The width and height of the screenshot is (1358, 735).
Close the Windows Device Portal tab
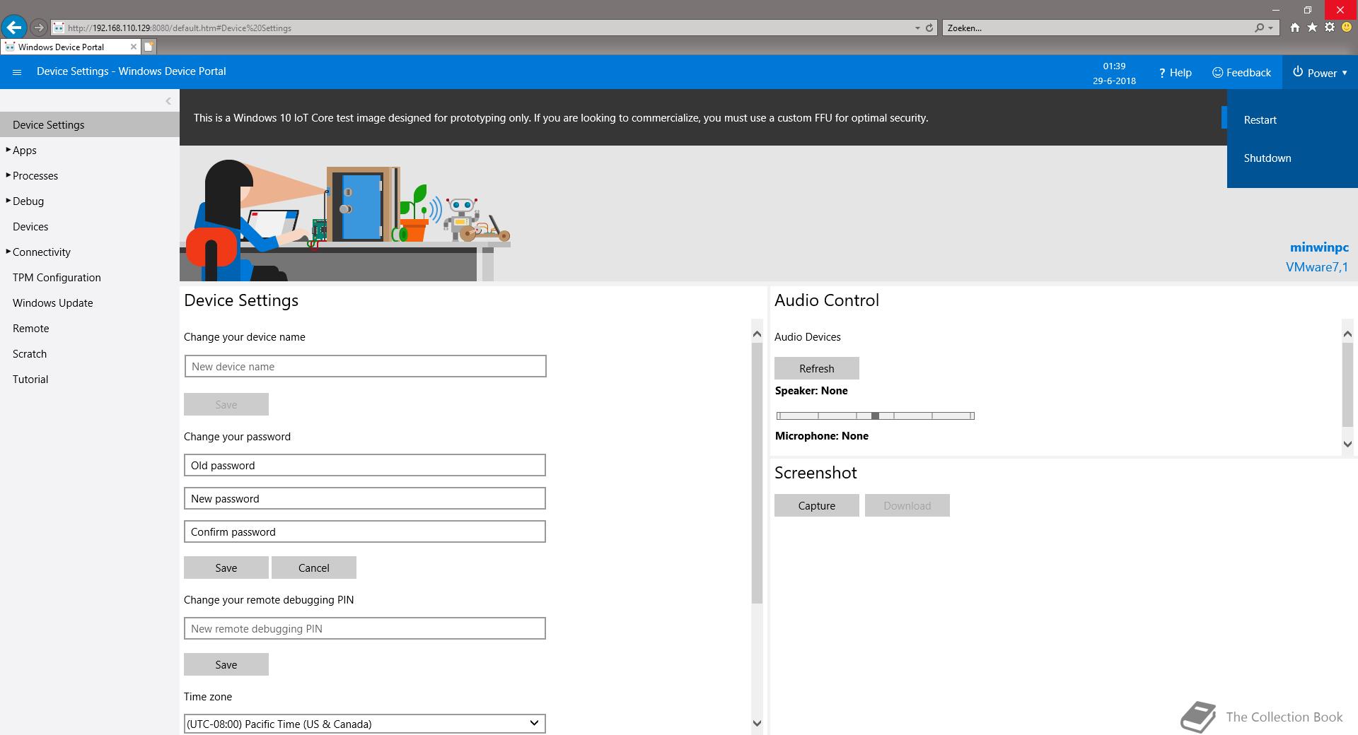coord(133,47)
